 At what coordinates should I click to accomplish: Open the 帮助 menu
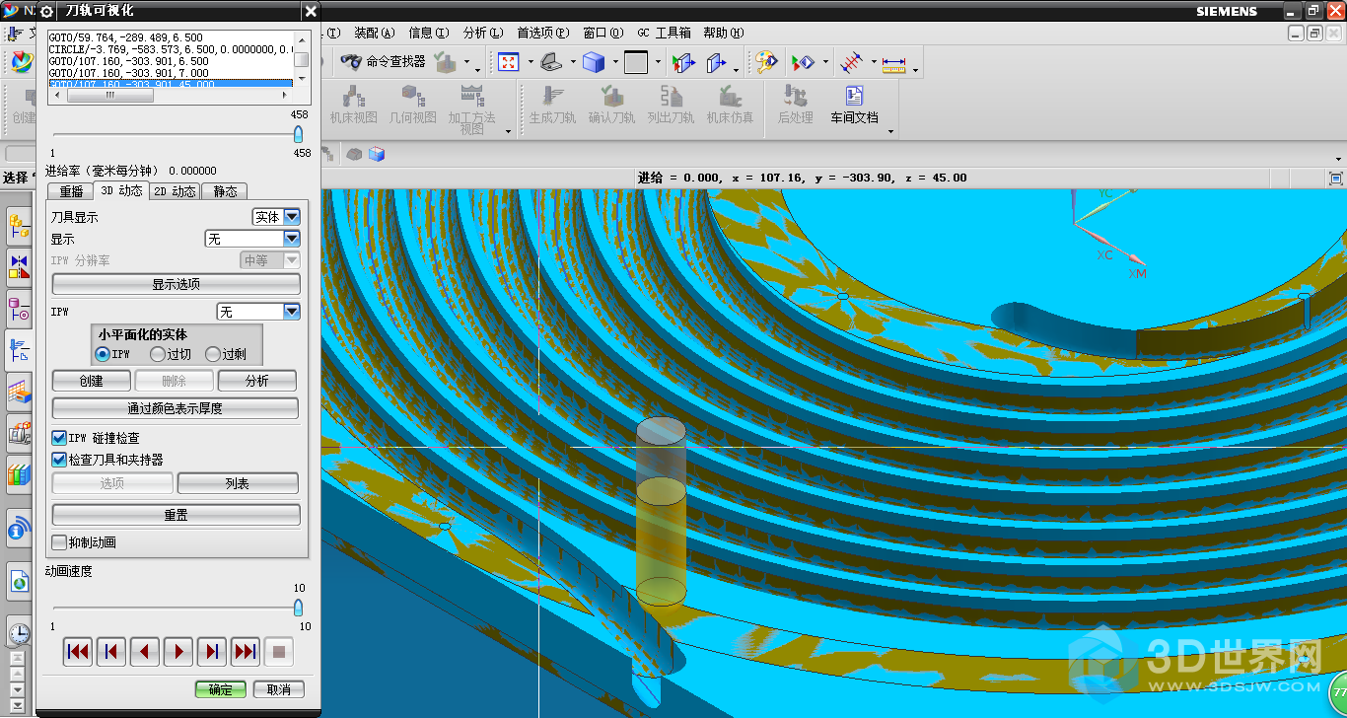[x=723, y=33]
